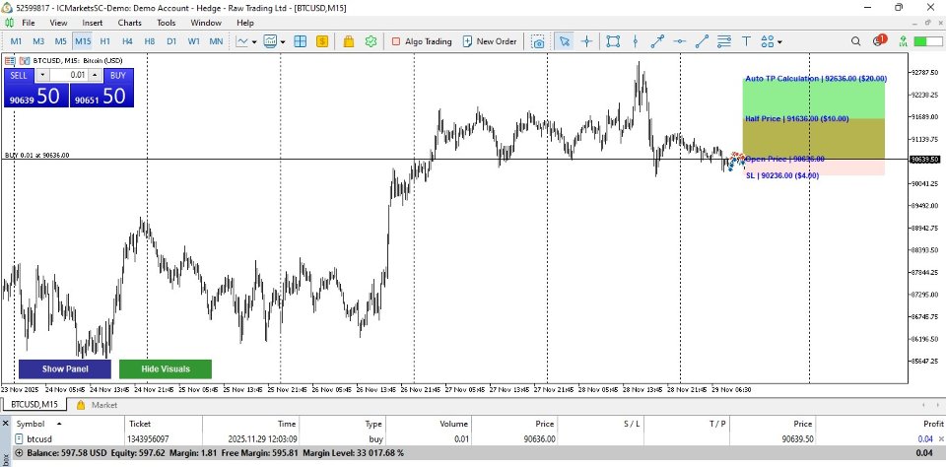946x467 pixels.
Task: Switch to MN timeframe
Action: [x=216, y=41]
